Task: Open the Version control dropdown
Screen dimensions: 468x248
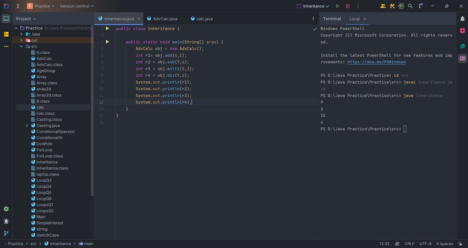Action: pyautogui.click(x=77, y=6)
